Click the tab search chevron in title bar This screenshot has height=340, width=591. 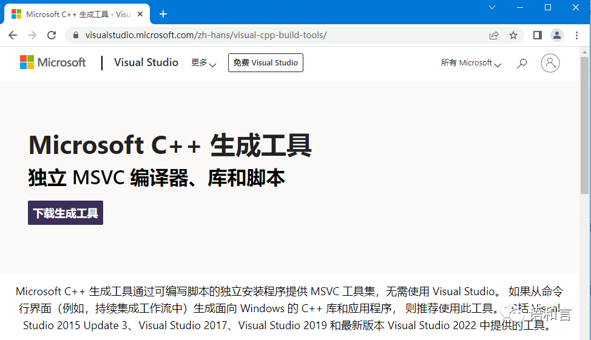coord(492,7)
